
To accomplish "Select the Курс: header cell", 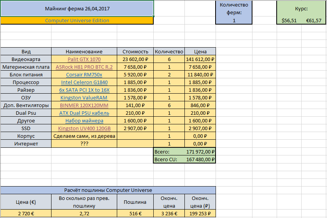I will pyautogui.click(x=301, y=9).
